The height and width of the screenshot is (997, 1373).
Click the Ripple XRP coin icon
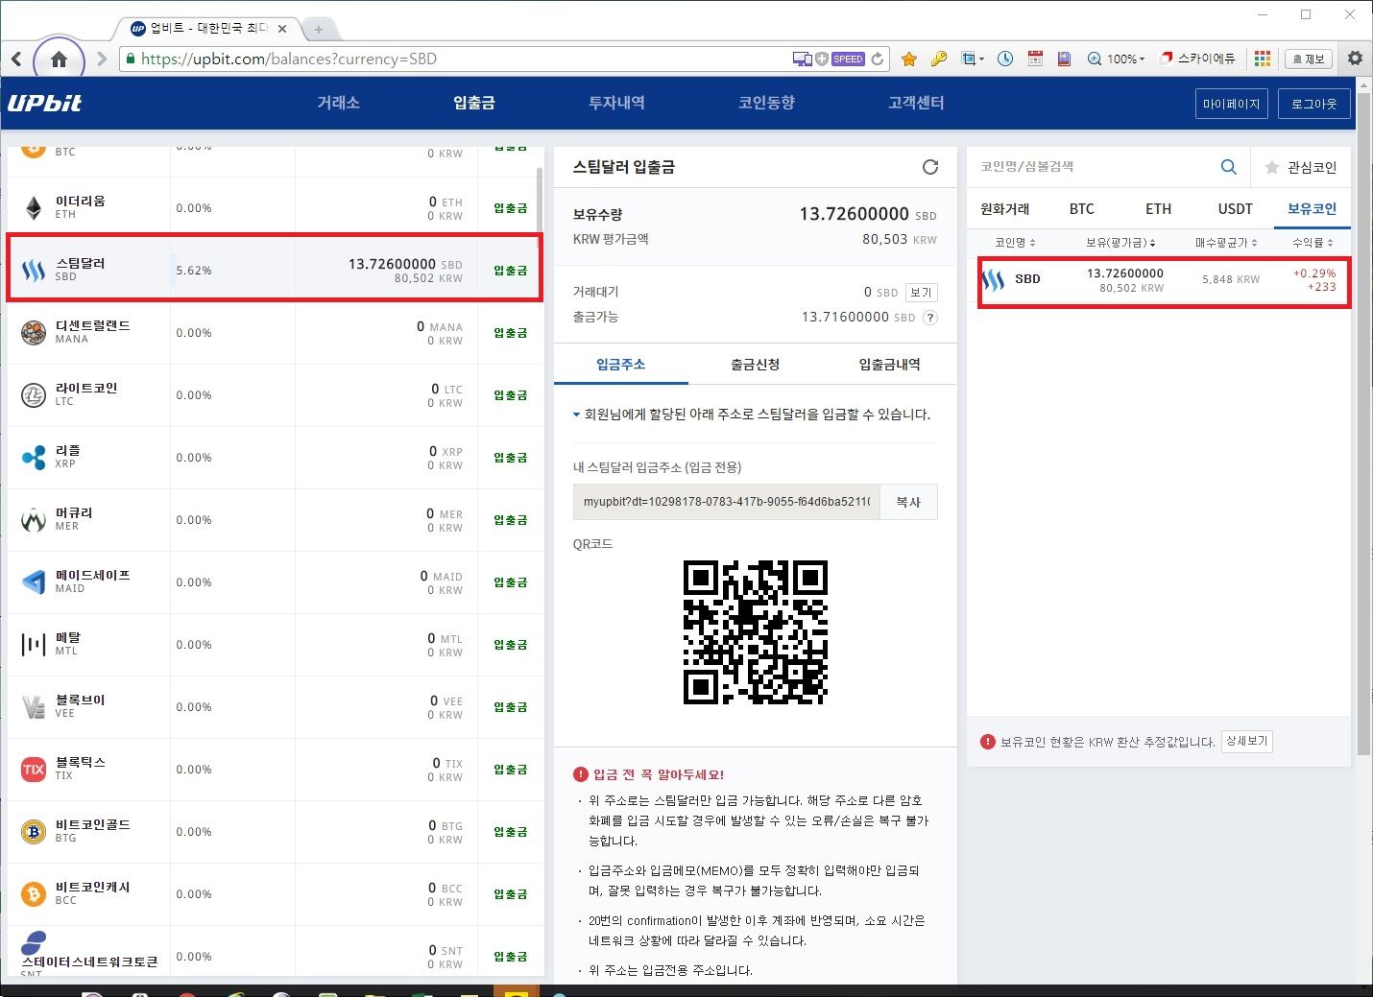pos(33,457)
